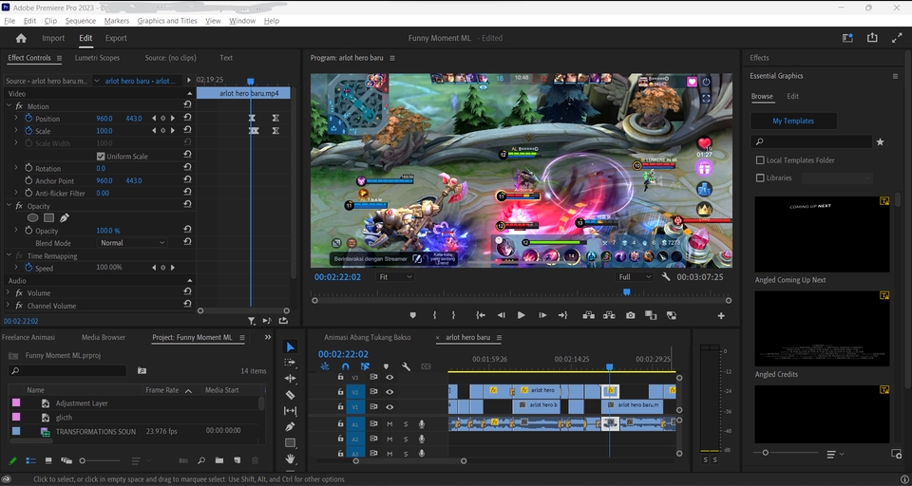This screenshot has width=912, height=486.
Task: Step back one frame
Action: click(501, 315)
